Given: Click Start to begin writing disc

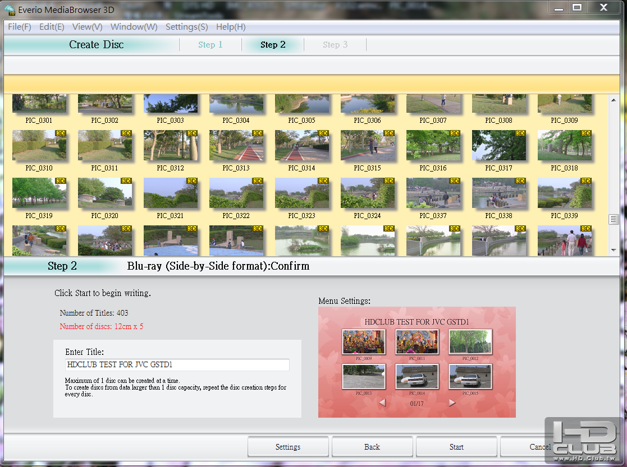Looking at the screenshot, I should [x=456, y=447].
